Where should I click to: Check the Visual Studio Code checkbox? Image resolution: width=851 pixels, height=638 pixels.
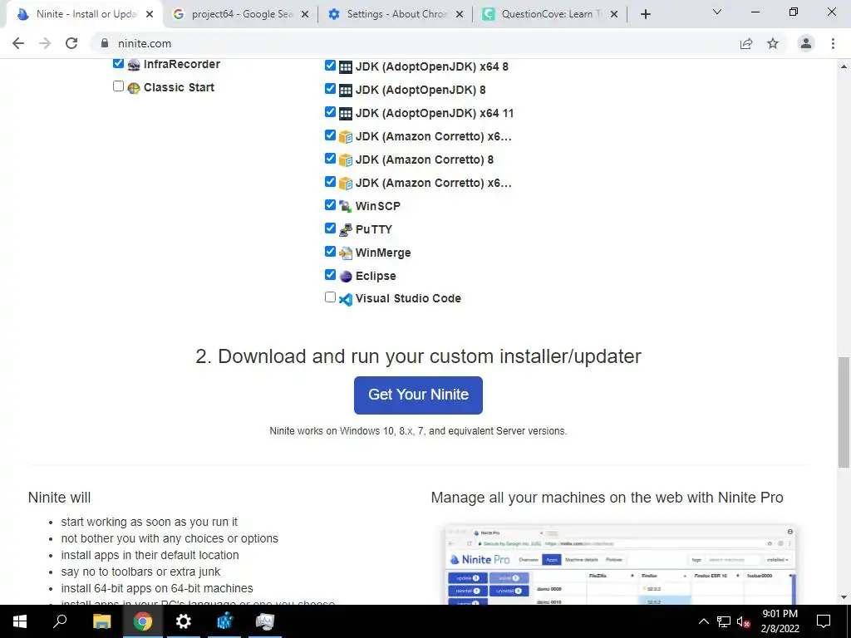click(x=330, y=297)
